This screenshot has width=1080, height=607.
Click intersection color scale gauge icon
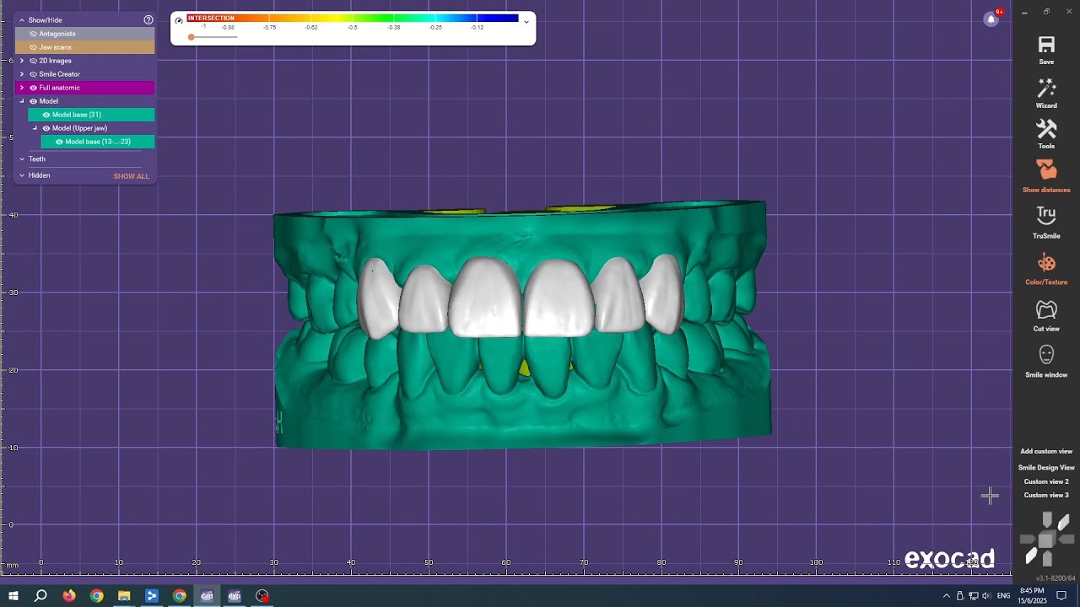pyautogui.click(x=179, y=20)
